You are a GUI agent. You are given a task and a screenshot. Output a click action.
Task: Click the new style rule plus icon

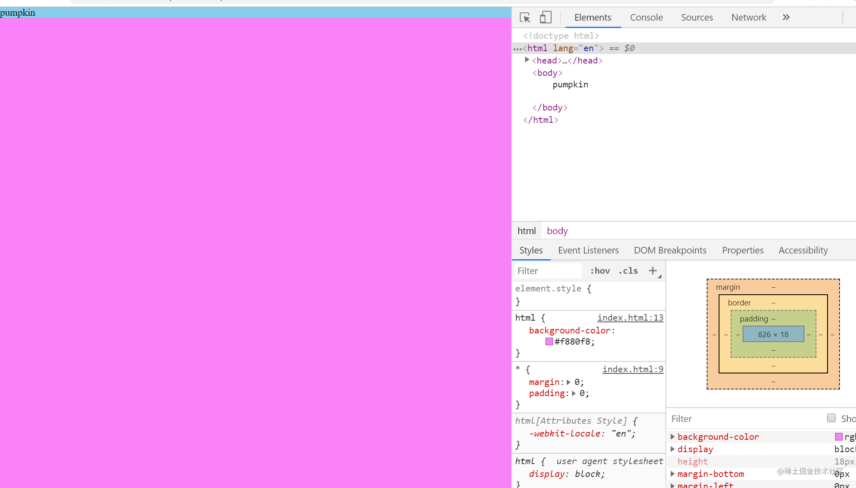(x=653, y=271)
